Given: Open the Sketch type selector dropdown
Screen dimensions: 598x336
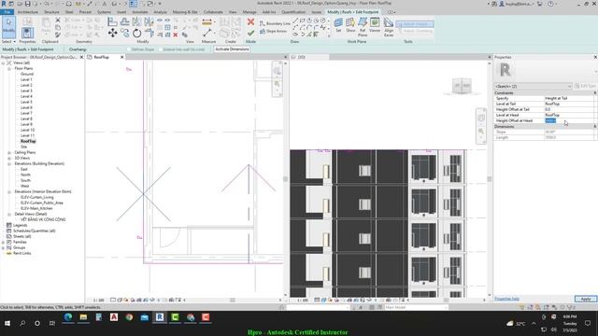Looking at the screenshot, I should coord(533,86).
